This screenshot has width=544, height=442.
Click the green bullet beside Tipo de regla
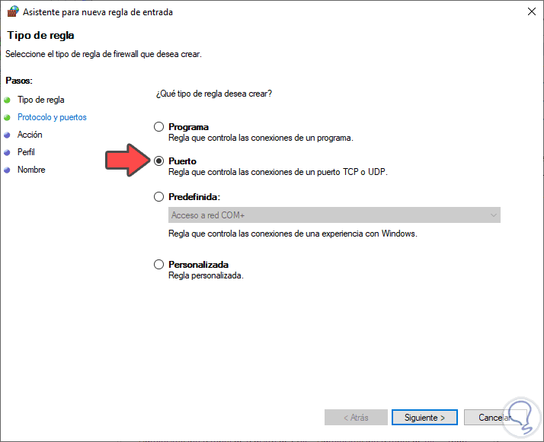pyautogui.click(x=8, y=100)
